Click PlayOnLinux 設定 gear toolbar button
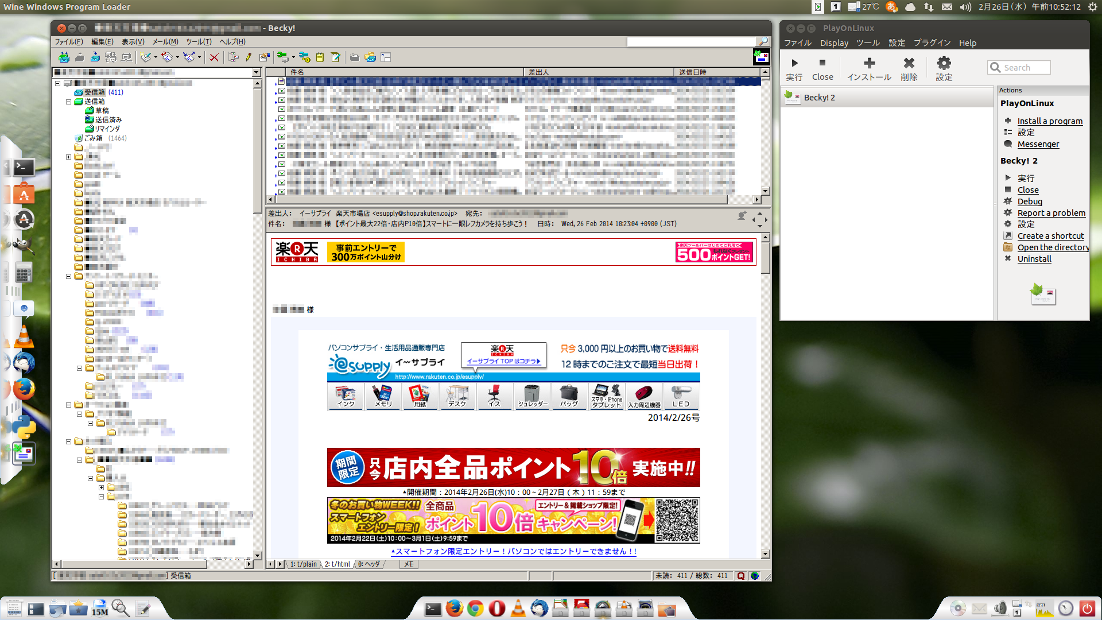Screen dimensions: 1102x620 point(944,69)
